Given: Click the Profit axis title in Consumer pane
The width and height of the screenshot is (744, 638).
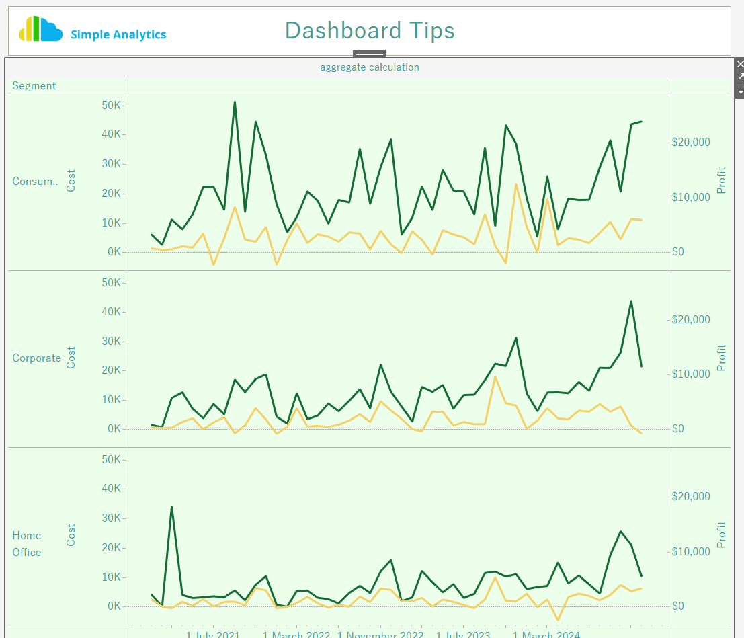Looking at the screenshot, I should pos(721,180).
